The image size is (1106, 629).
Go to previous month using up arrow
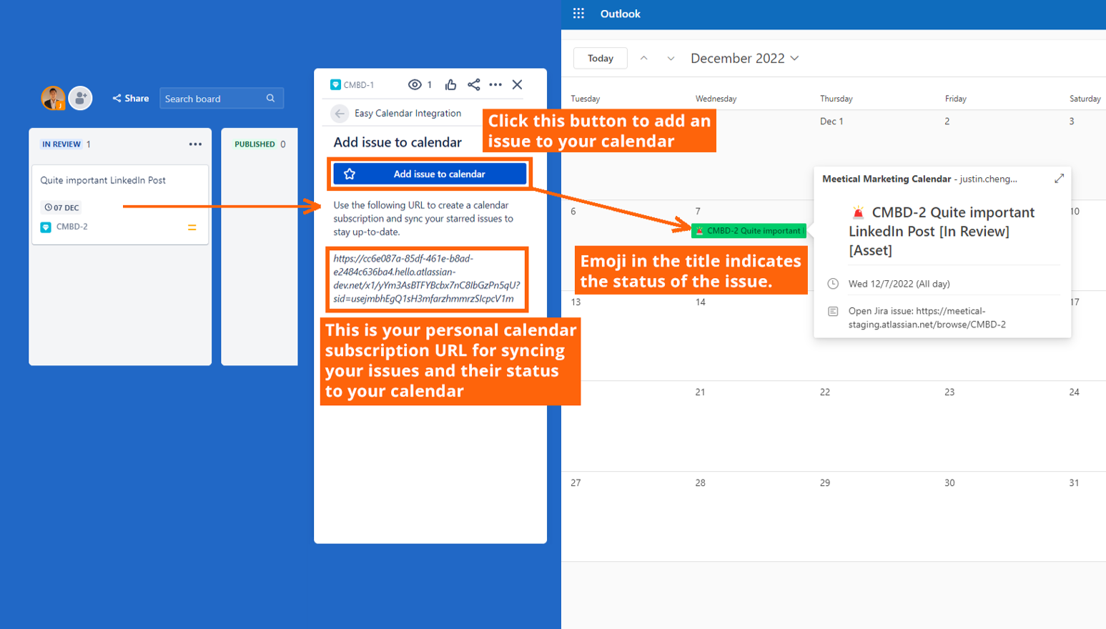pyautogui.click(x=644, y=58)
